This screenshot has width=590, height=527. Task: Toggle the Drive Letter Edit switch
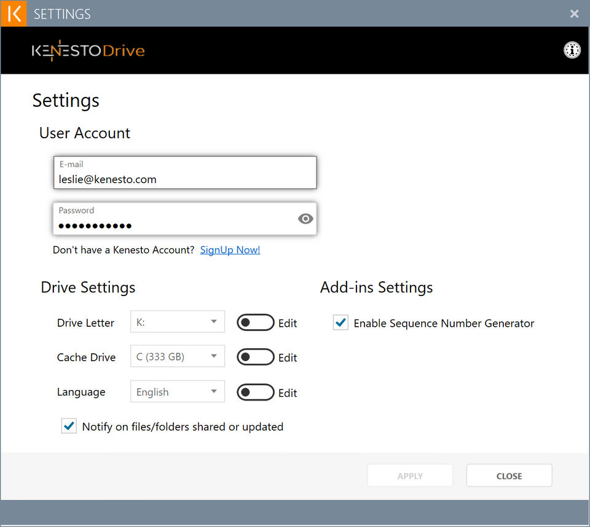tap(256, 322)
